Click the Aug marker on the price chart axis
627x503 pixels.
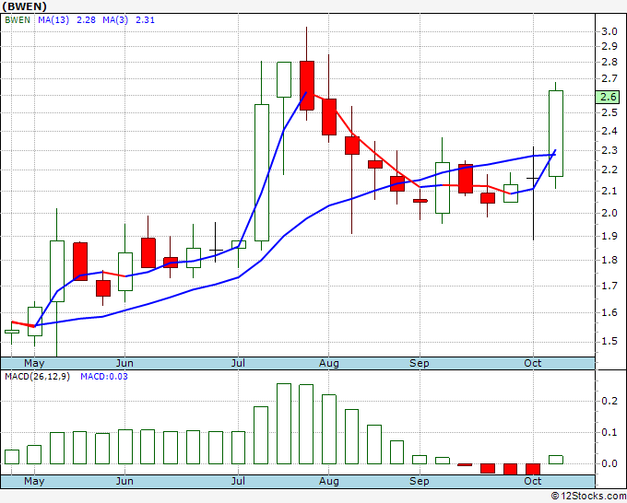pos(328,363)
